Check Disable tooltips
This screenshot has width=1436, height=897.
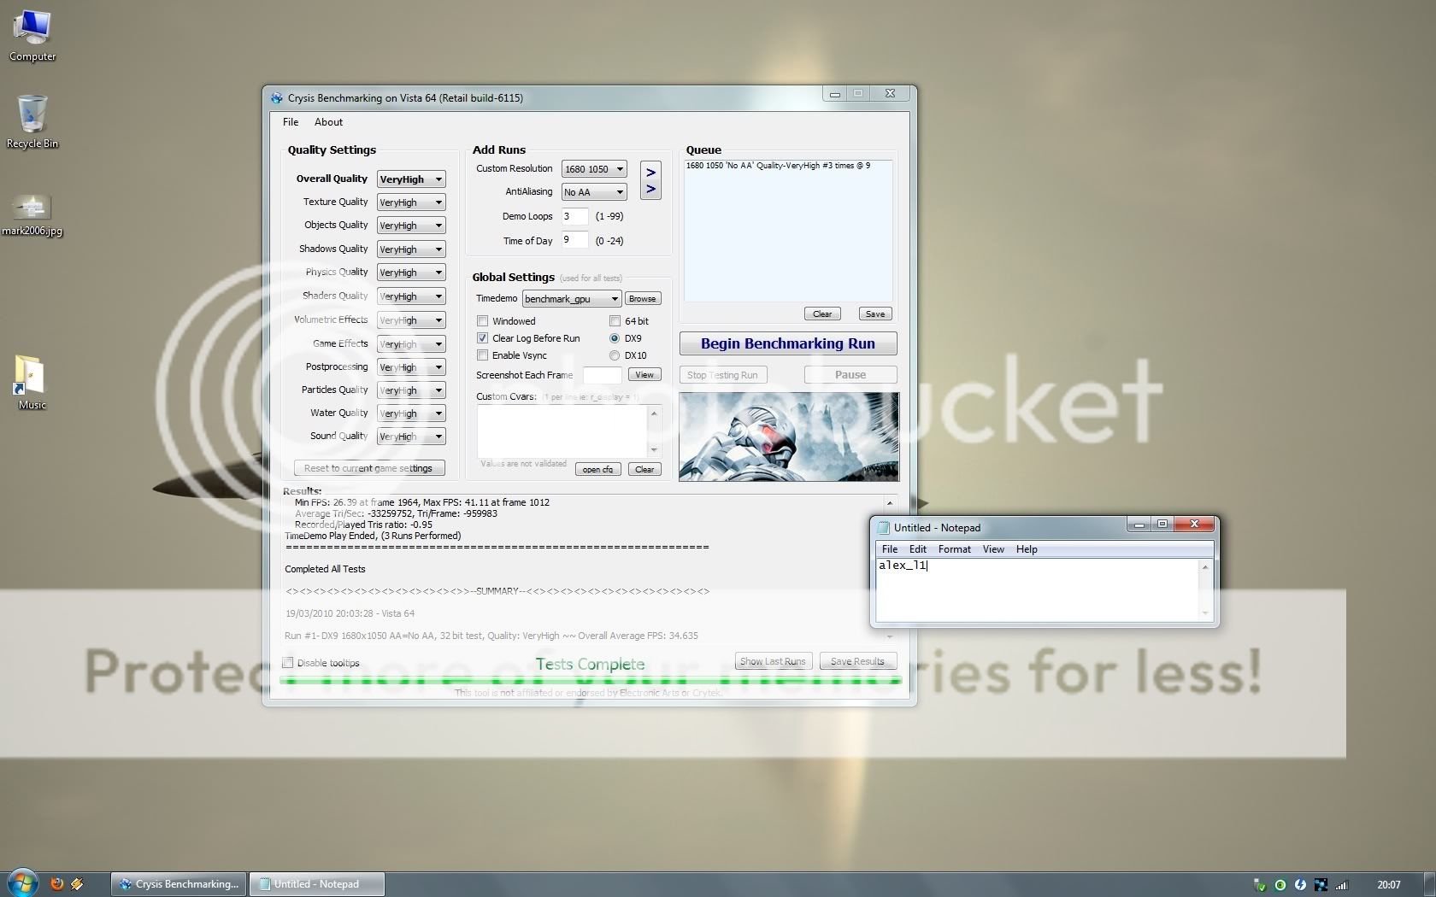click(x=288, y=663)
